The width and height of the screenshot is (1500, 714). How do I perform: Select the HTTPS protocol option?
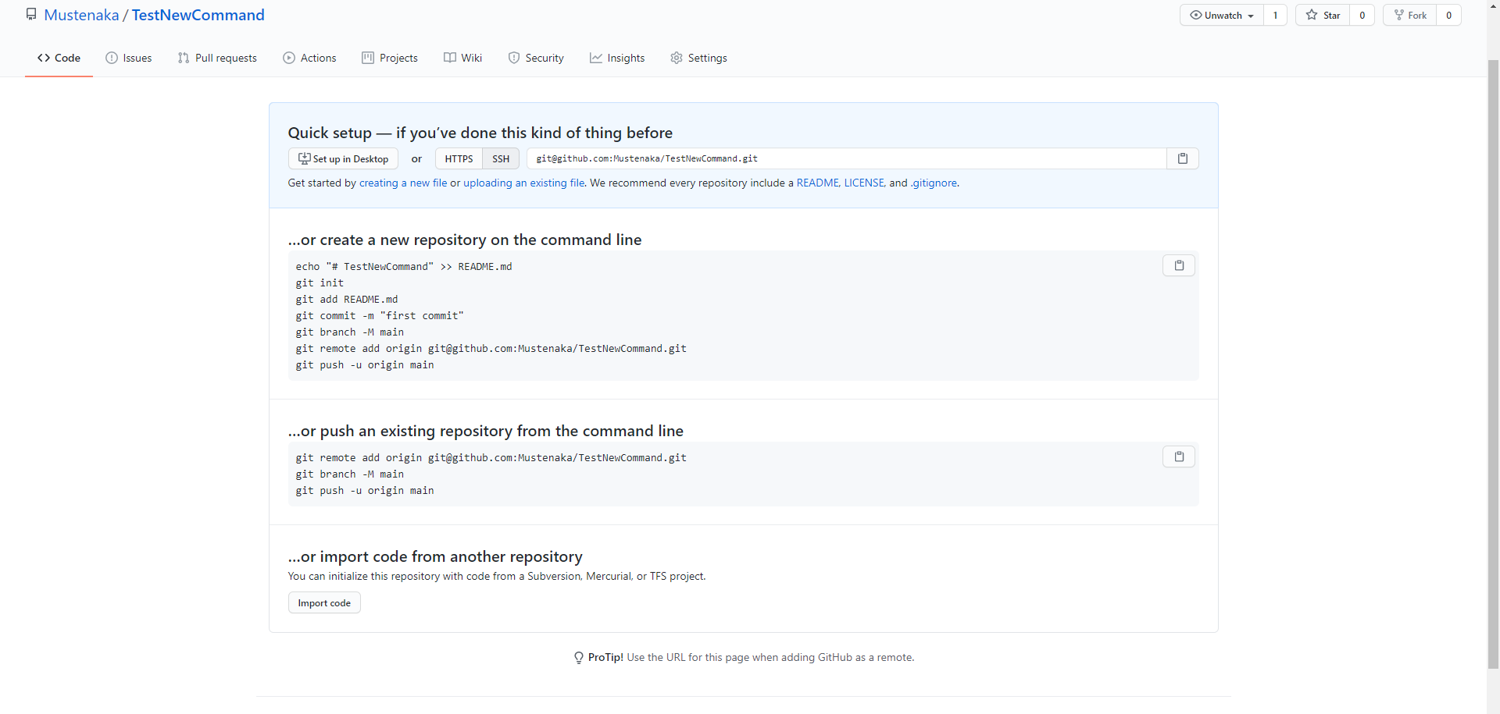tap(459, 158)
